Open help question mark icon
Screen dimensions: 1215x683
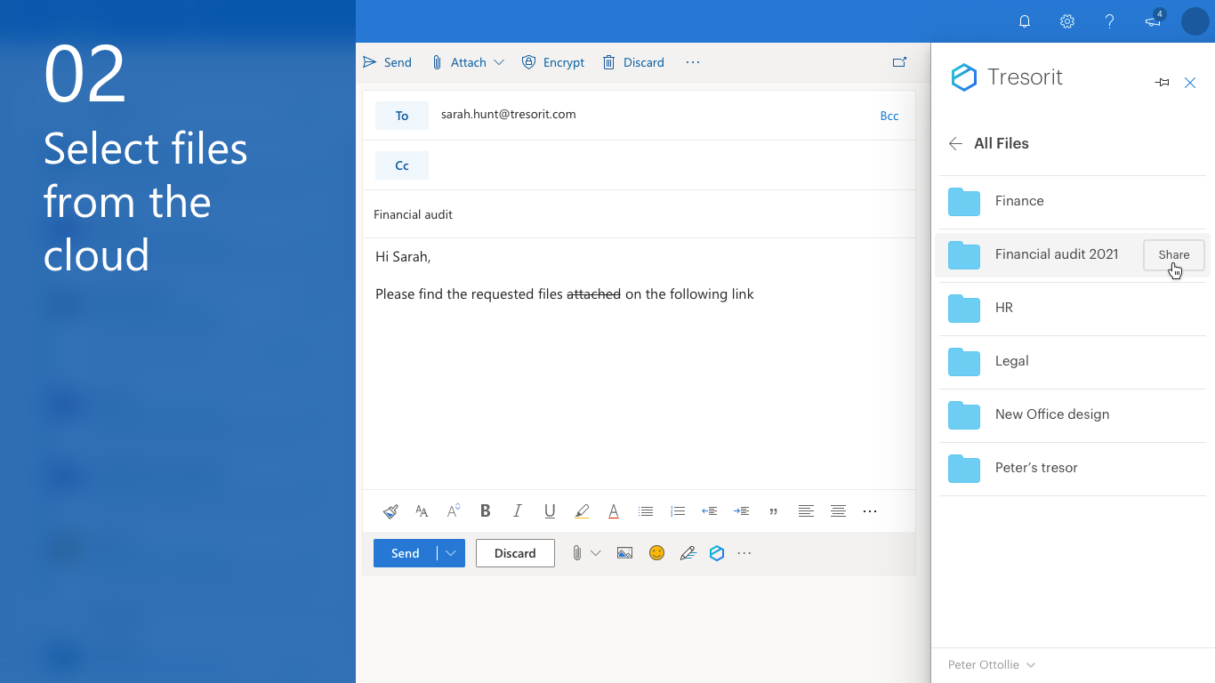pyautogui.click(x=1110, y=21)
